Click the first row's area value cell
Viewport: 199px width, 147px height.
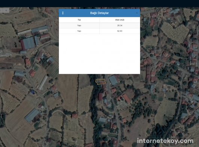[120, 25]
